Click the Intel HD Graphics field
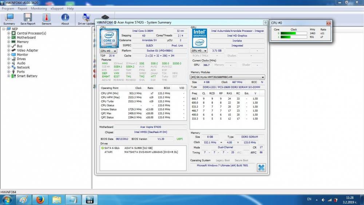Screen dimensions: 364x205 [x=237, y=36]
